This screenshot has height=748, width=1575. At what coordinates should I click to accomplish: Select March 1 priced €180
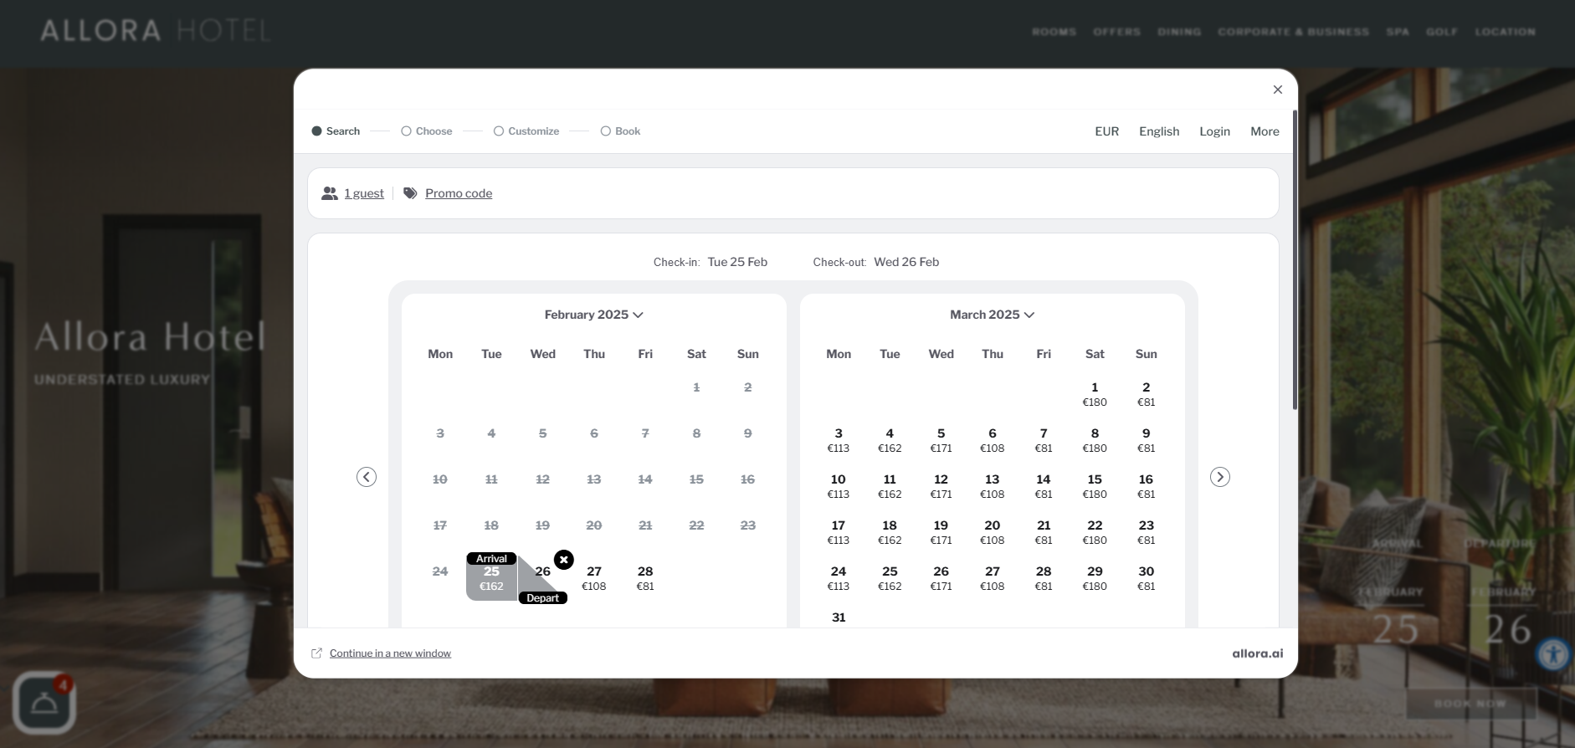[x=1095, y=394]
